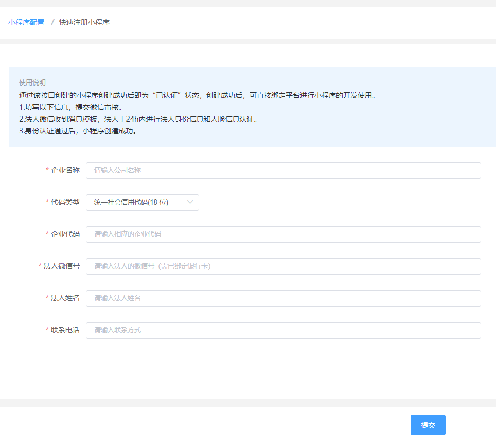
Task: Click the 快速注册小程序 breadcrumb text
Action: 84,22
